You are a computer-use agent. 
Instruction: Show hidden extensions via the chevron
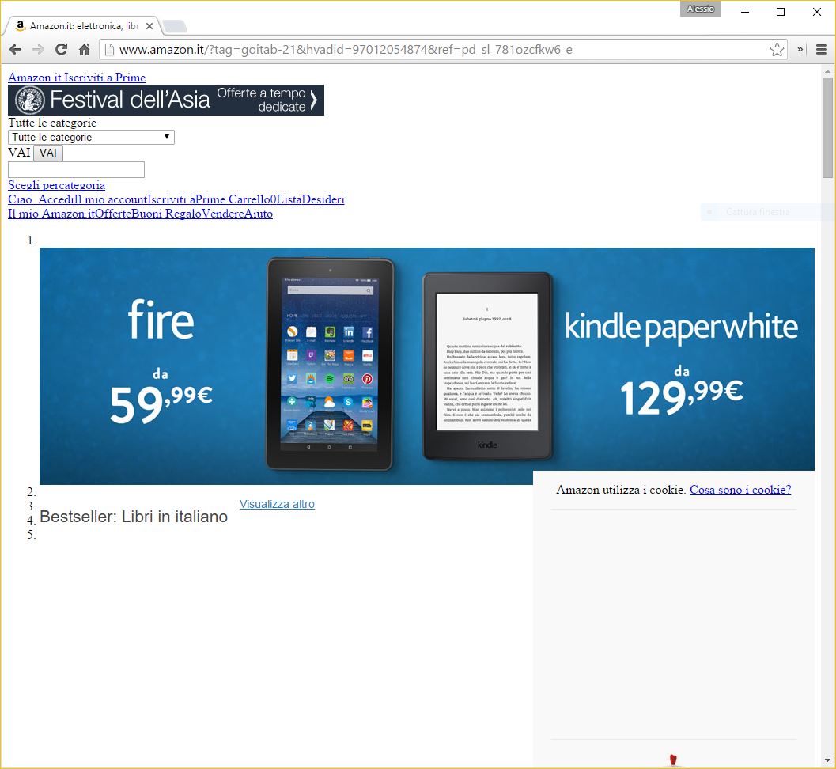coord(800,50)
